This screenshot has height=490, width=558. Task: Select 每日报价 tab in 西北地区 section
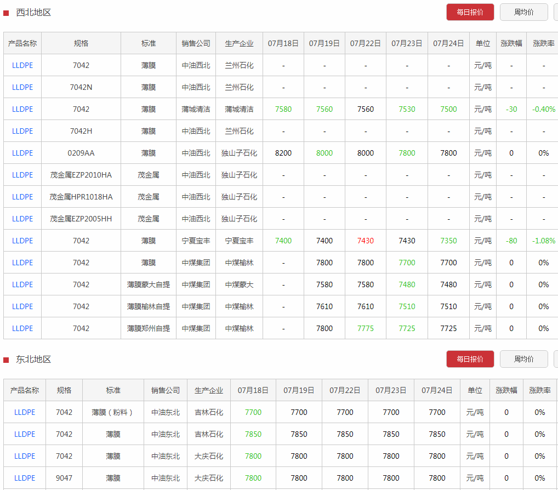[x=470, y=12]
